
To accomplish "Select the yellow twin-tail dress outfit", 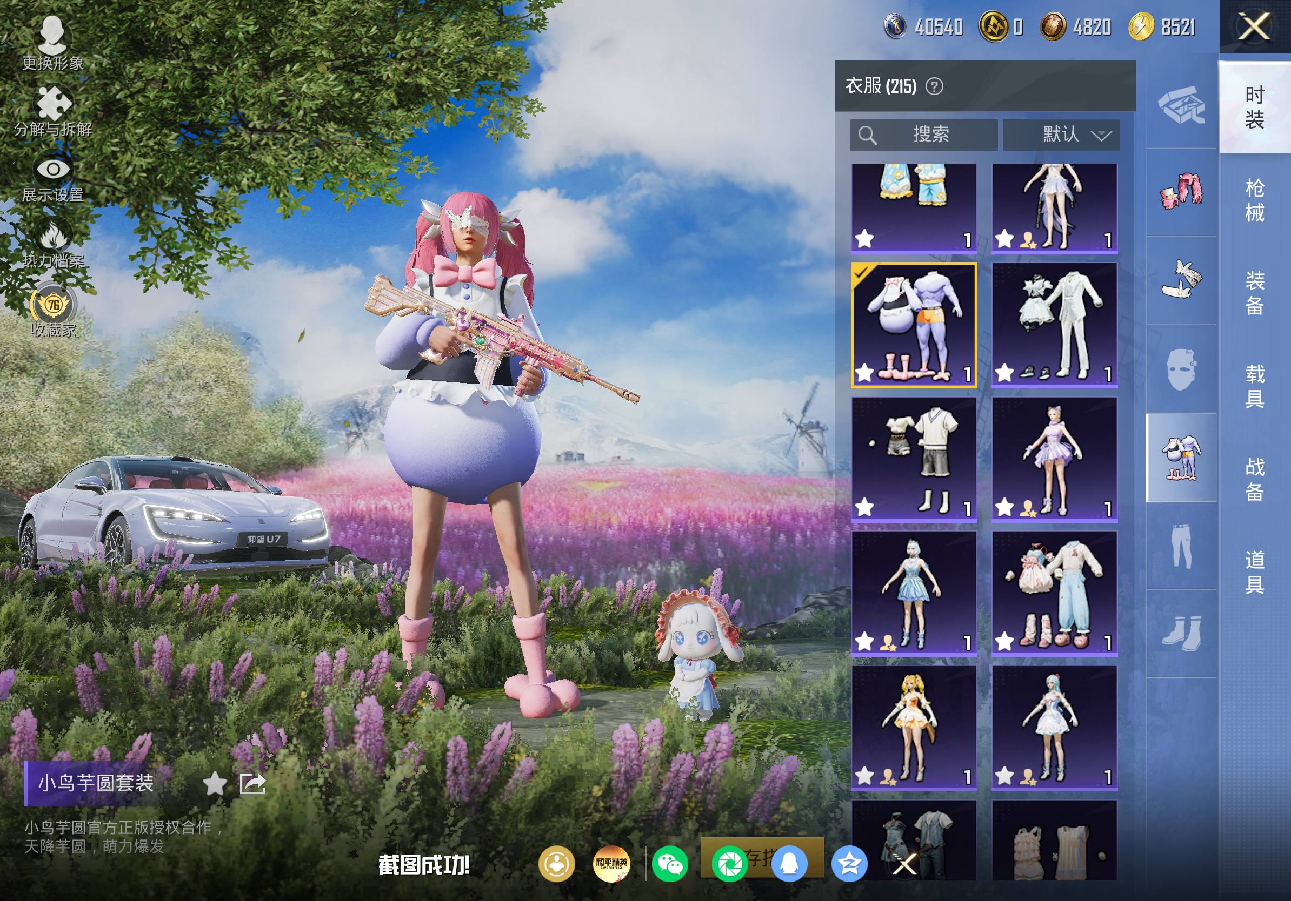I will pyautogui.click(x=914, y=728).
